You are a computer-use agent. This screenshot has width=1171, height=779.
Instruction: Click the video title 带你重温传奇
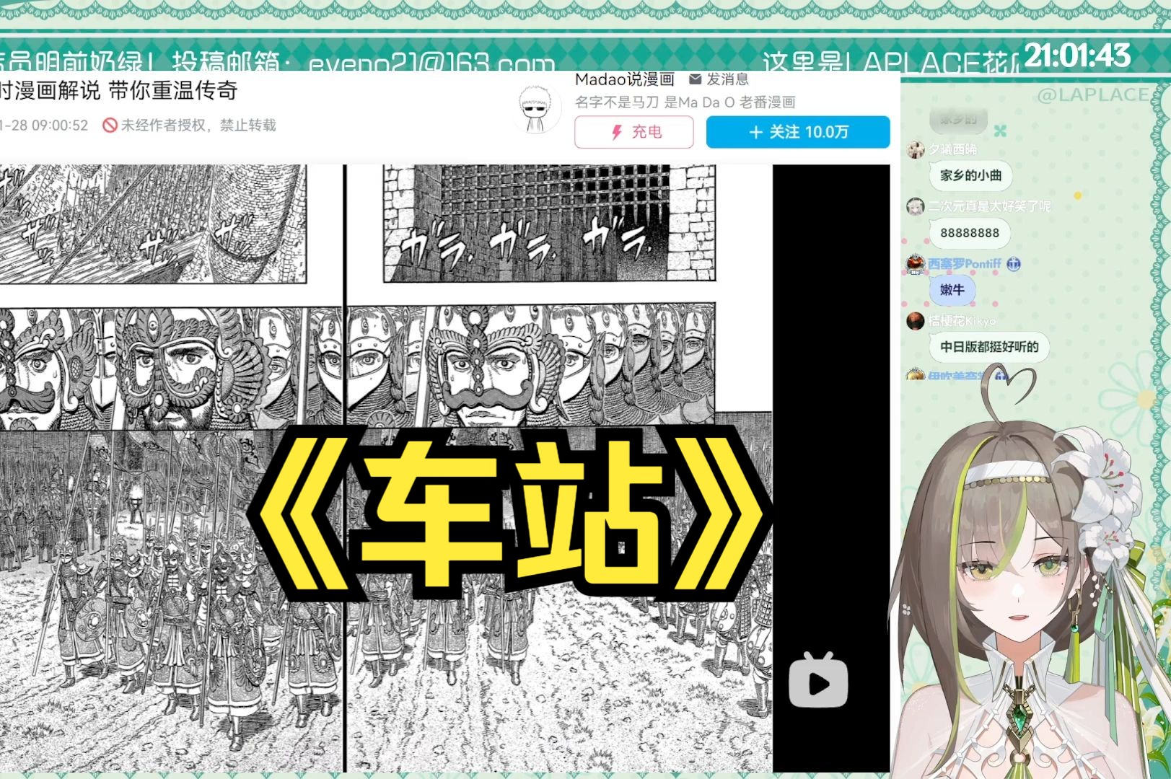(x=172, y=90)
